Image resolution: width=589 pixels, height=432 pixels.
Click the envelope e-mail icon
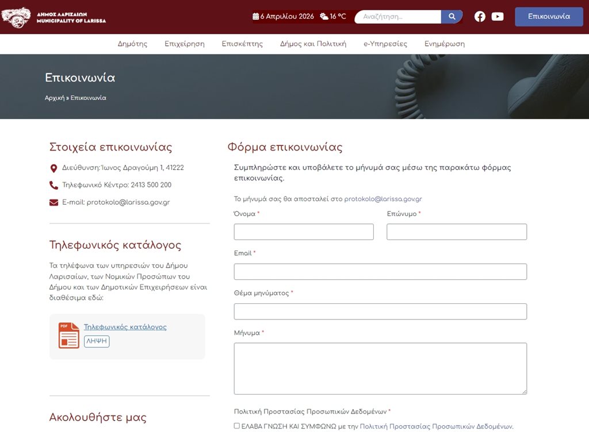(54, 202)
